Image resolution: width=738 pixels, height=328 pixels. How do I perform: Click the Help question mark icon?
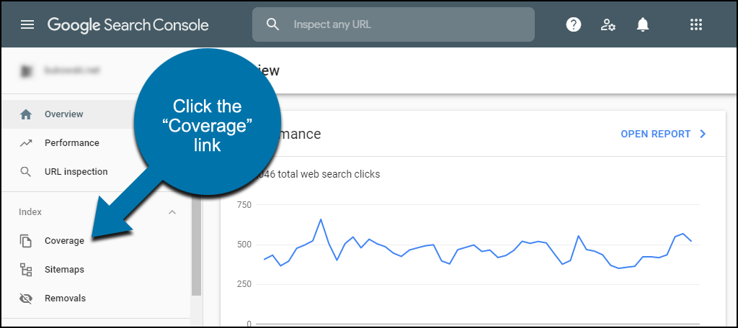(573, 24)
